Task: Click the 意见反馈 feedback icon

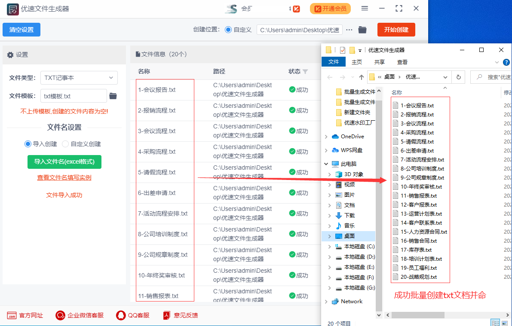Action: pos(166,315)
